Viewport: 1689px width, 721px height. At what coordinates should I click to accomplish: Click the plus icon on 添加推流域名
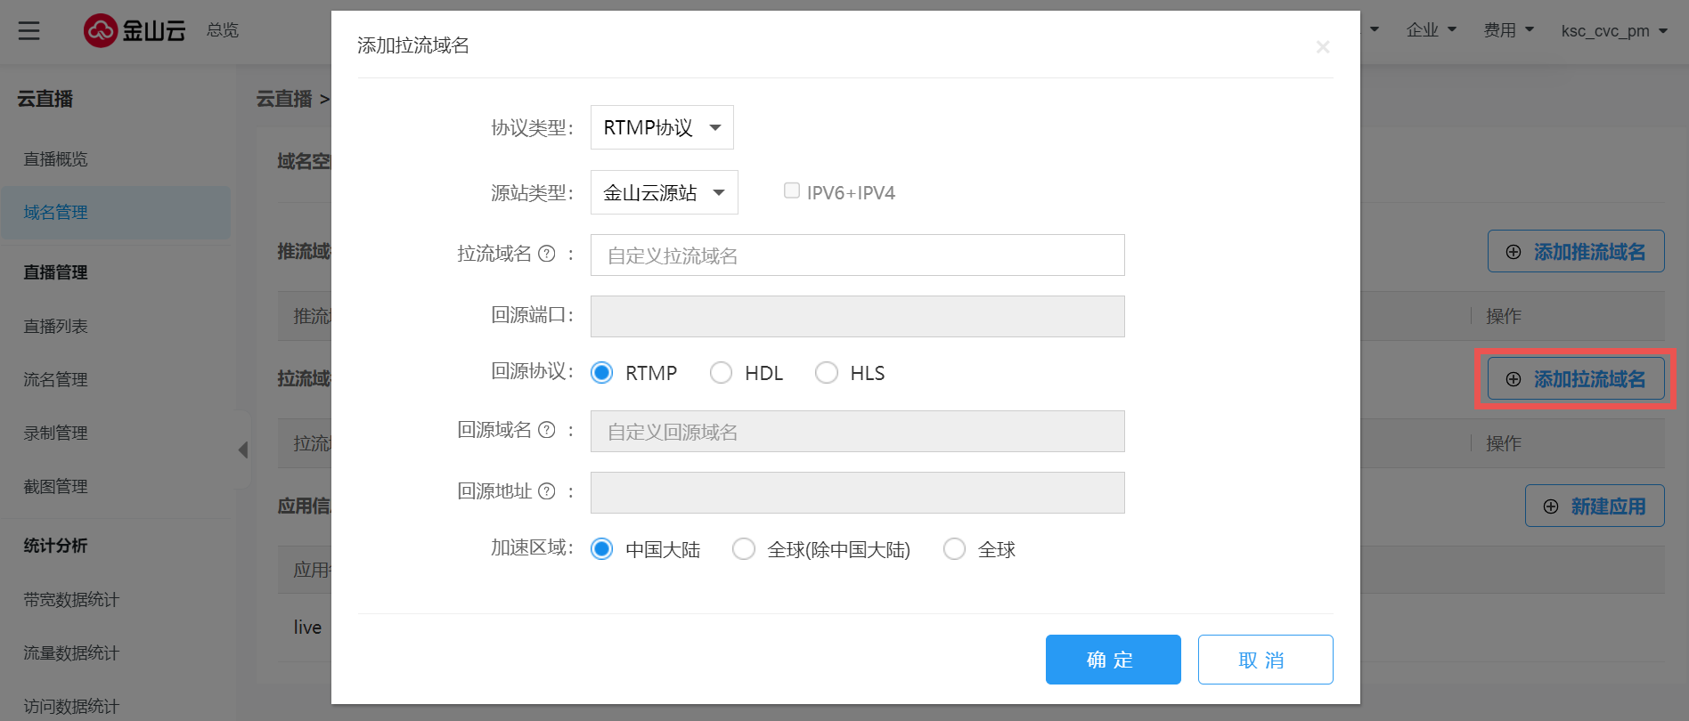point(1514,252)
